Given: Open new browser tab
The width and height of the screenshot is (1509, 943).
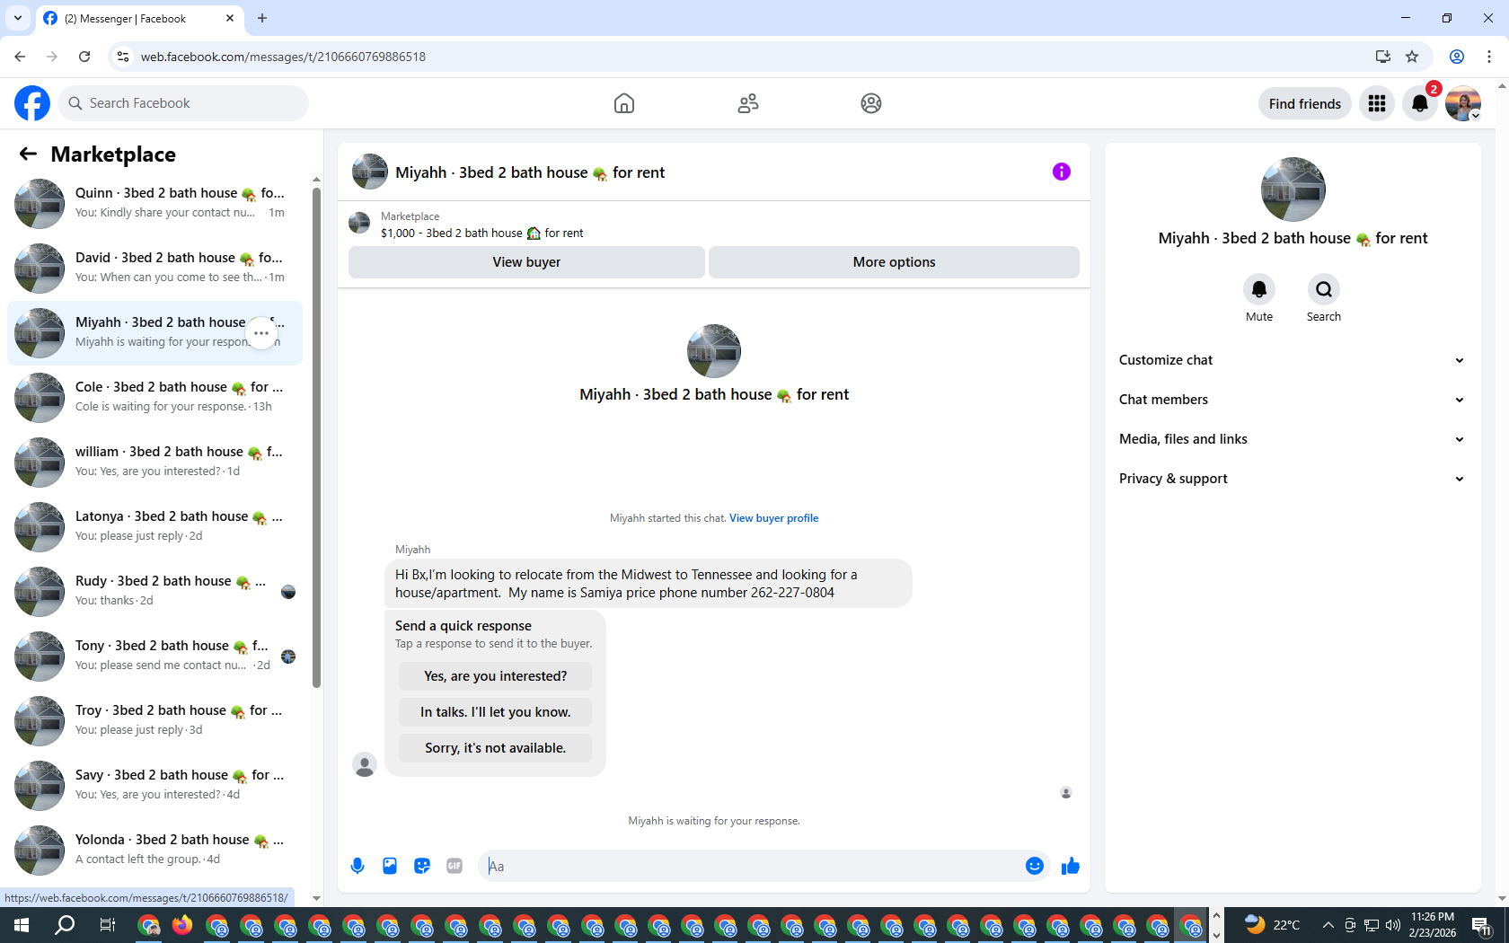Looking at the screenshot, I should click(x=262, y=18).
